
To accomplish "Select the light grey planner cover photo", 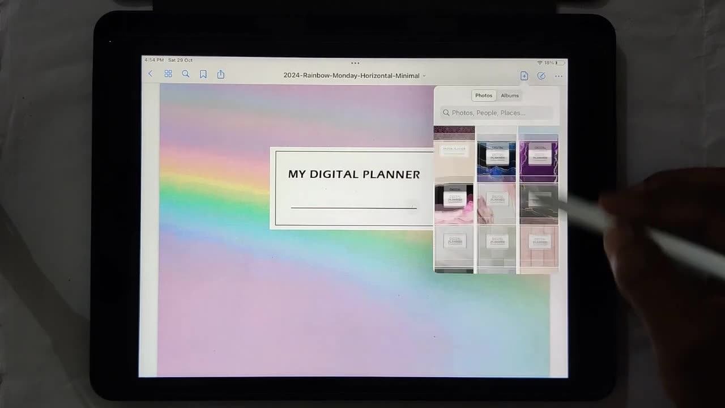I will pos(454,246).
